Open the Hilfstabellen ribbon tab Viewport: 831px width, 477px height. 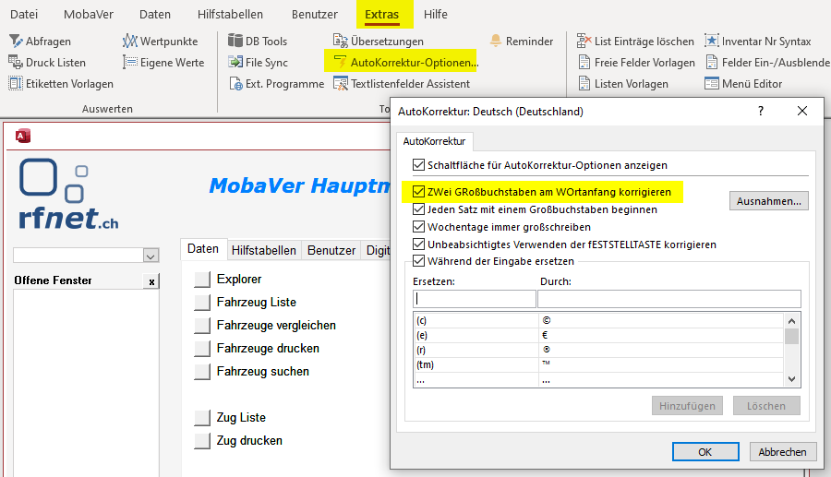pos(230,14)
